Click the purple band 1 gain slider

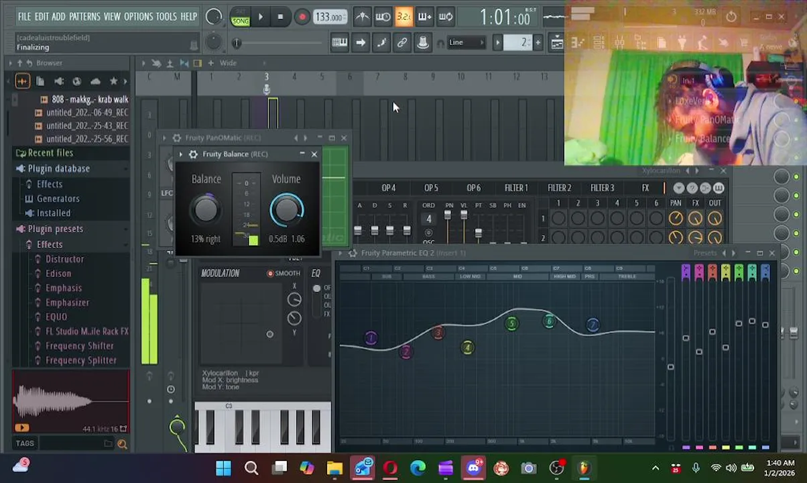686,338
